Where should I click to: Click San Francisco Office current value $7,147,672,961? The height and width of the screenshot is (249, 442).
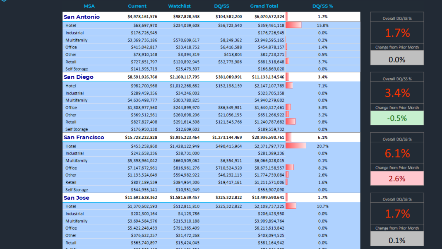click(x=142, y=168)
